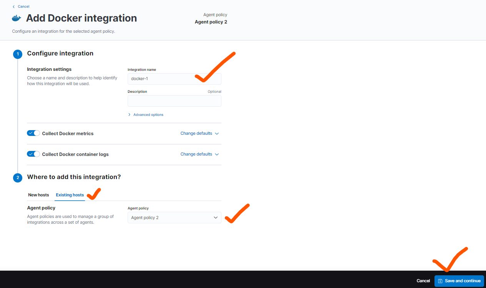Expand Advanced options section
The width and height of the screenshot is (486, 288).
pos(148,115)
